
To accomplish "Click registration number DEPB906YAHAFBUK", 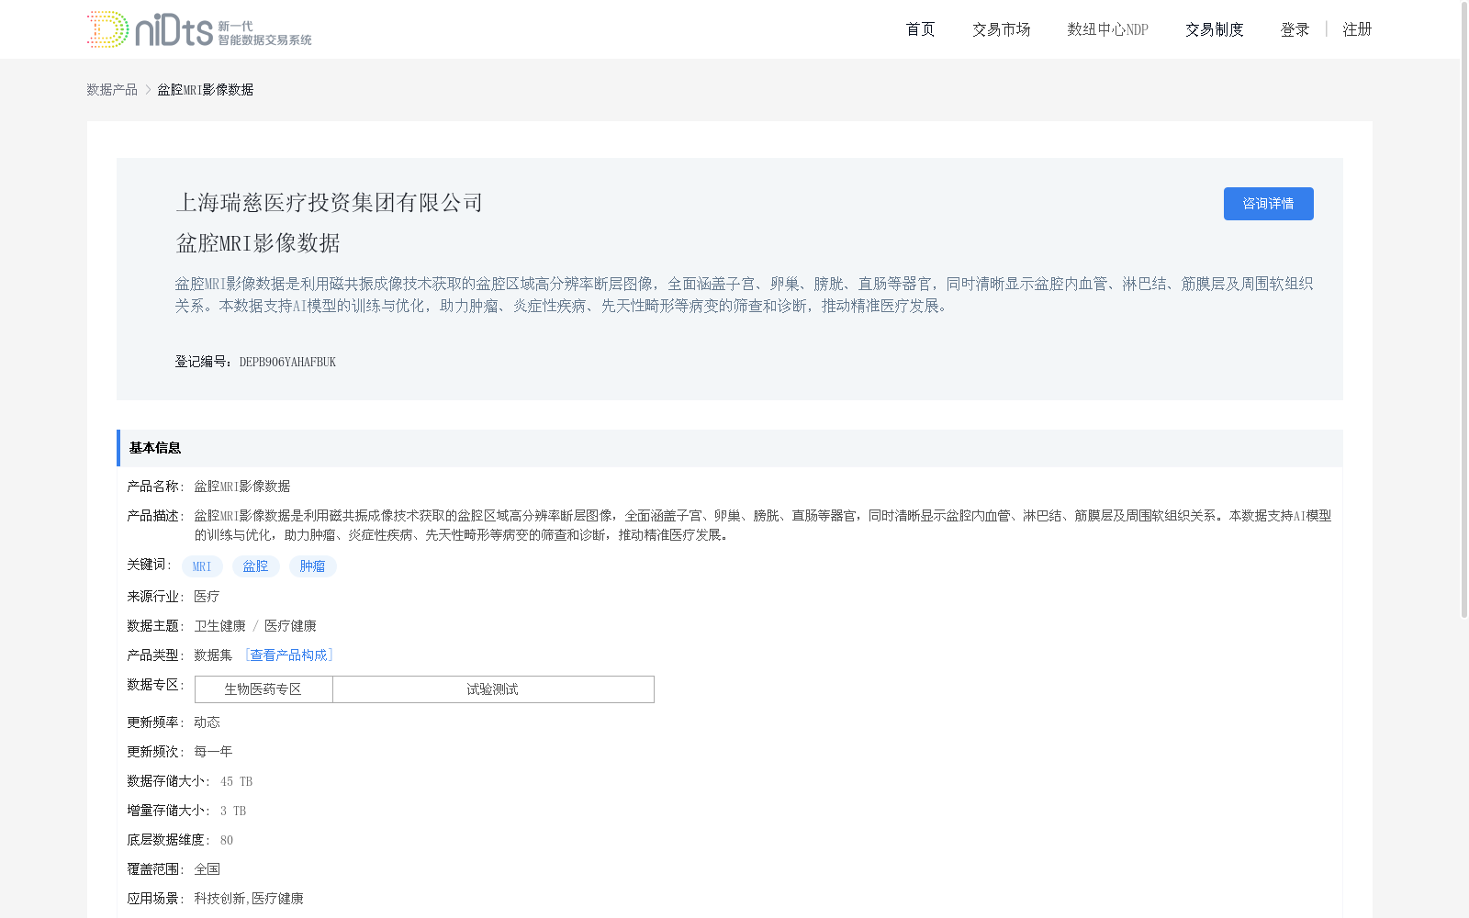I will coord(287,362).
